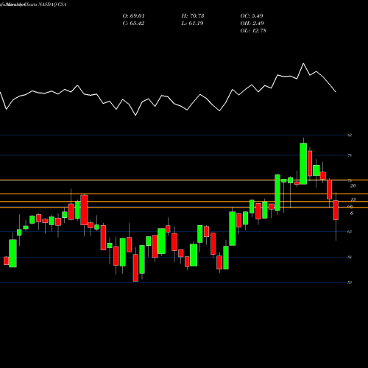Screen dimensions: 368x368
Task: Click the OC: 5.49 reading
Action: (x=252, y=16)
